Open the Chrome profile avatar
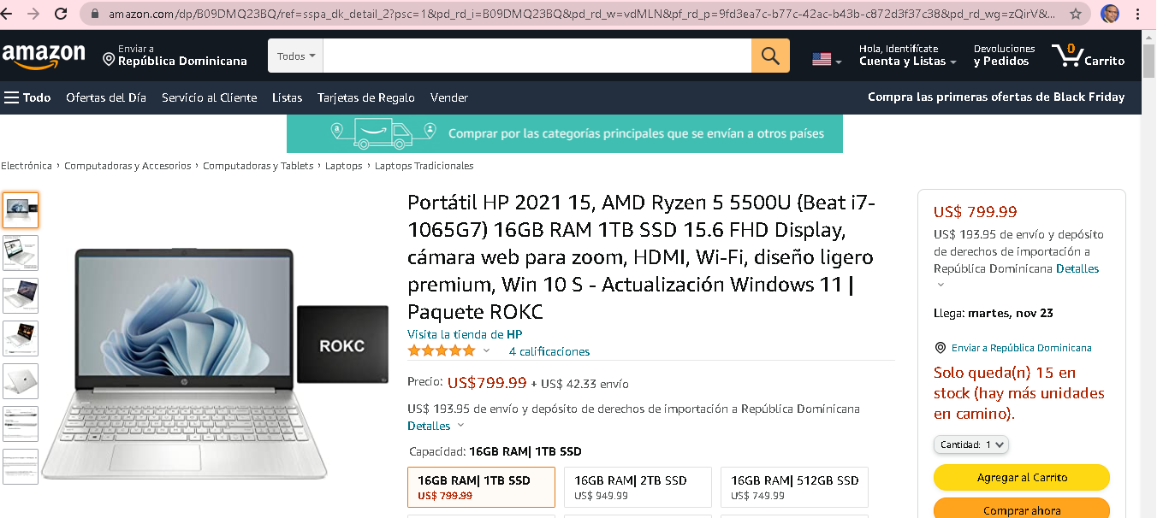Viewport: 1169px width, 518px height. (x=1110, y=14)
